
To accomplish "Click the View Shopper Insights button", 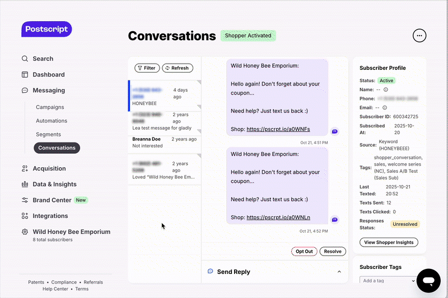I will (389, 243).
